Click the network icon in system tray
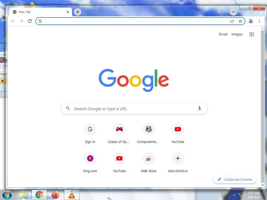 tap(241, 195)
